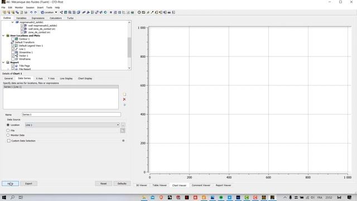Toggle Vector 1 visibility checkbox
Viewport: 357px width, 201px height.
coord(13,56)
